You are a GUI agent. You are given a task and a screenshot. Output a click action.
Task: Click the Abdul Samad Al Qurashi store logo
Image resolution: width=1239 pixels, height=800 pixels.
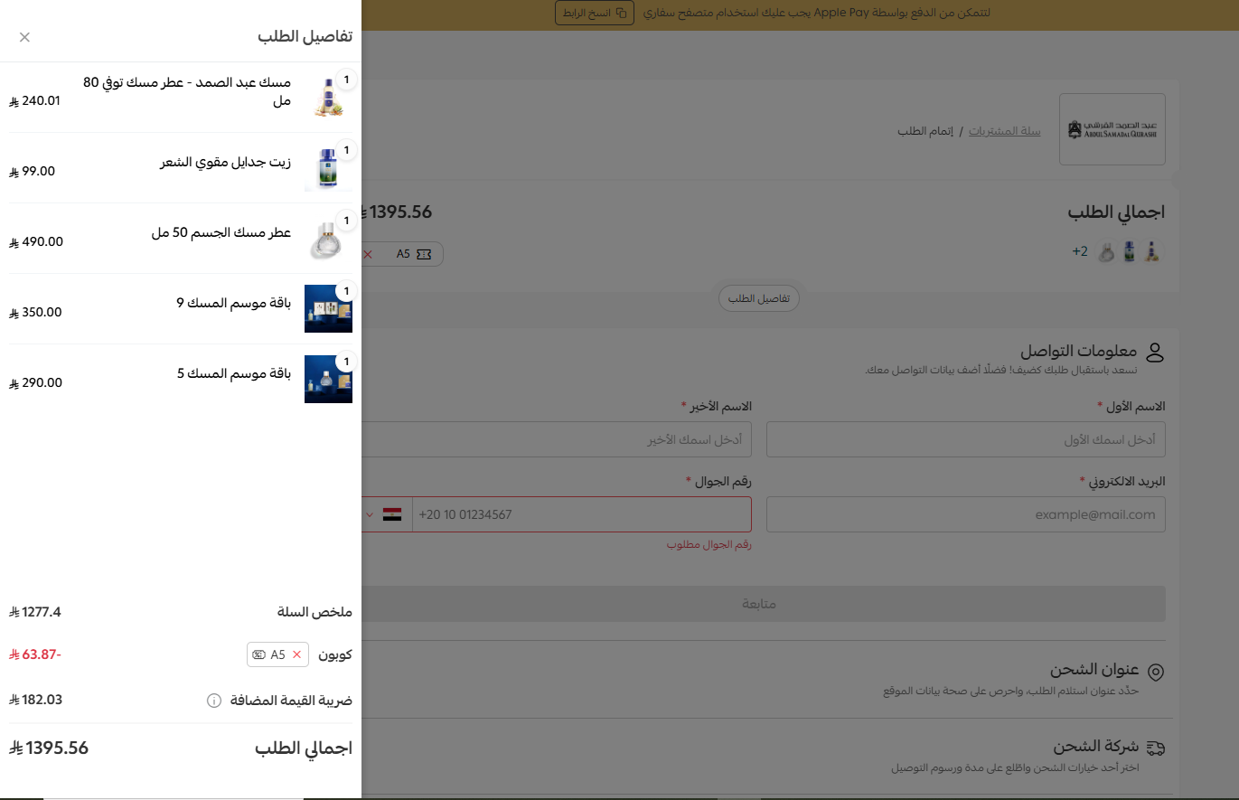1112,128
